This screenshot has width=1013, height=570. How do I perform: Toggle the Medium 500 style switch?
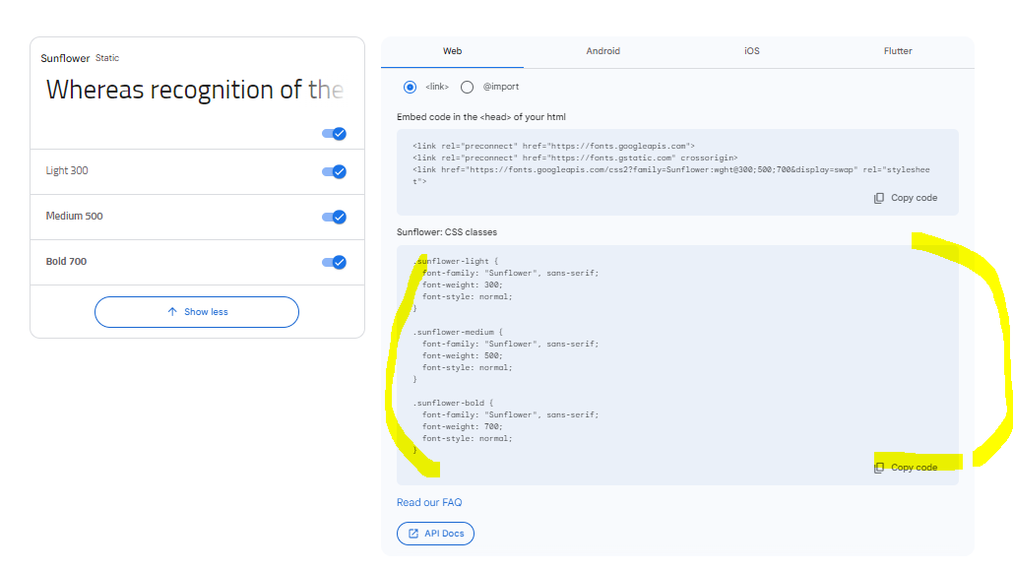(x=334, y=218)
